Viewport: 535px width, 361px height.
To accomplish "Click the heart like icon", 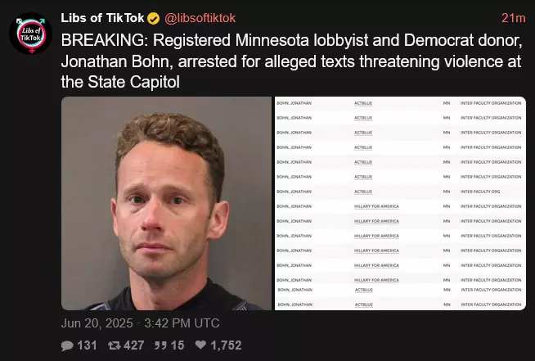I will click(x=200, y=345).
